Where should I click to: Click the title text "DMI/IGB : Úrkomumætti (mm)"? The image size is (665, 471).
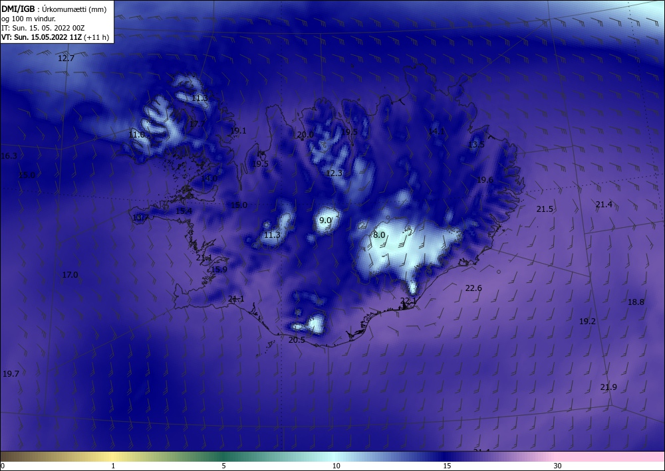pos(54,9)
